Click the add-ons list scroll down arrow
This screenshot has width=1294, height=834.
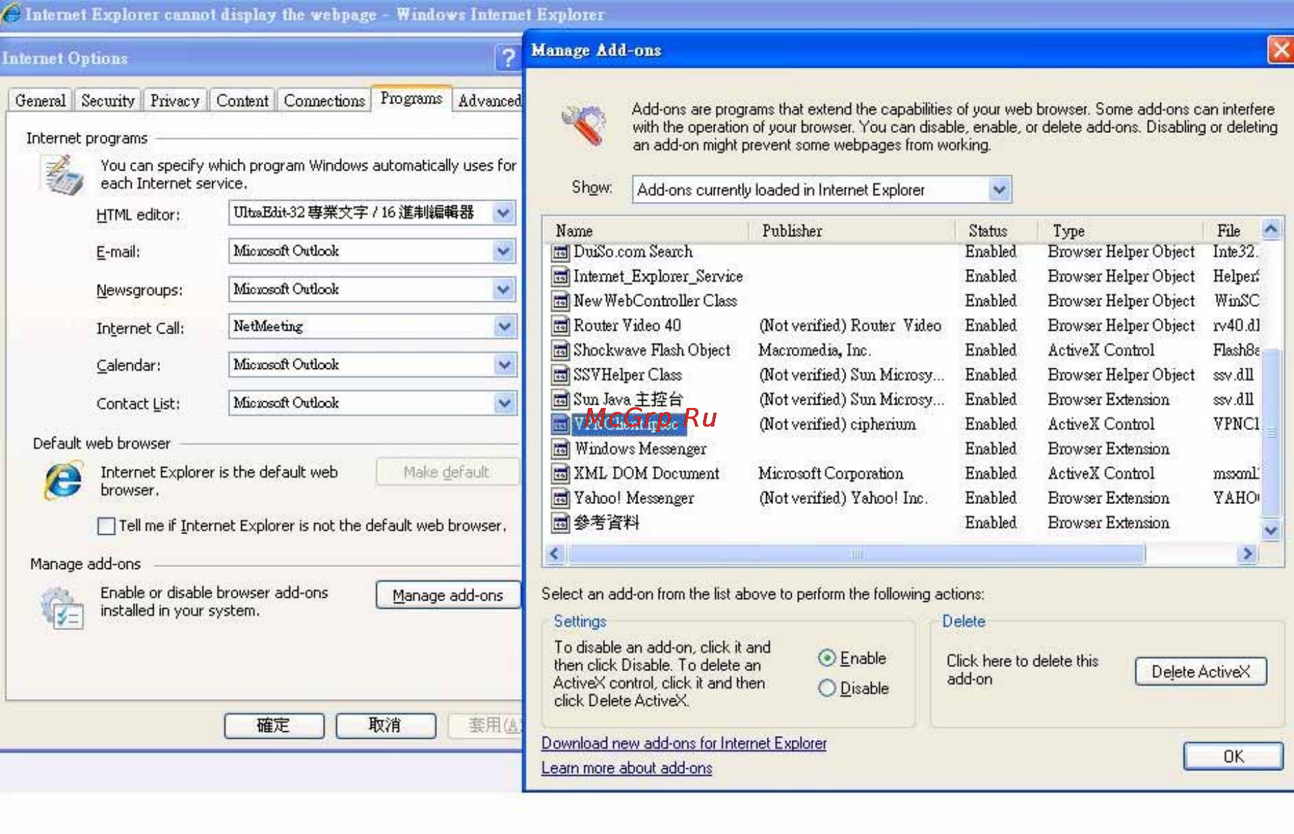(x=1270, y=531)
